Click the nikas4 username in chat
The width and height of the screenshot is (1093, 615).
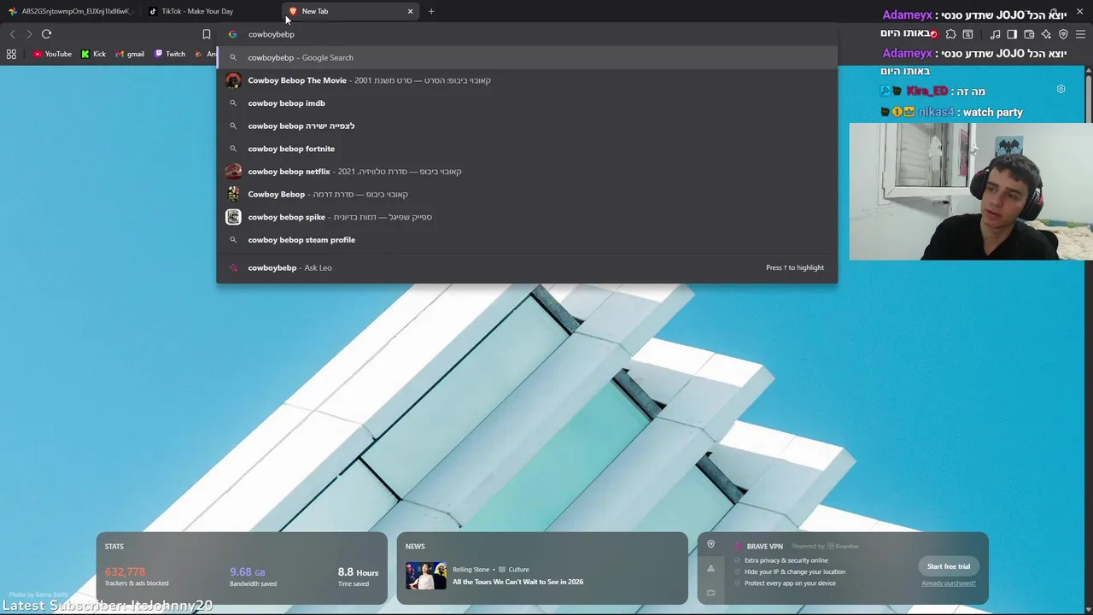click(936, 112)
